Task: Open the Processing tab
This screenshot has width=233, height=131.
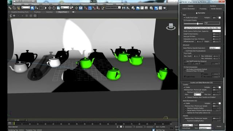Action: [x=203, y=9]
